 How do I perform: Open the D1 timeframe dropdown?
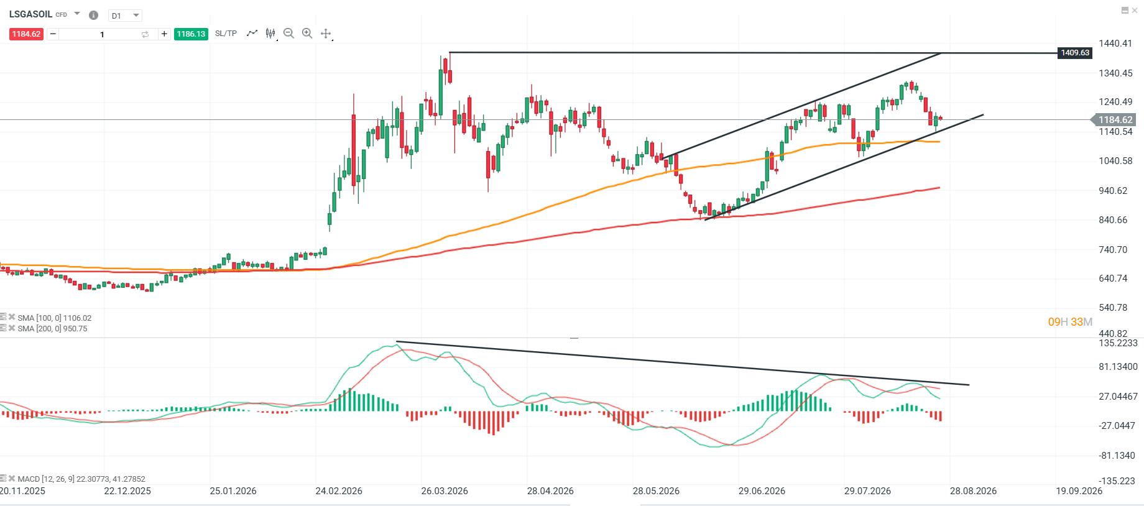tap(125, 16)
